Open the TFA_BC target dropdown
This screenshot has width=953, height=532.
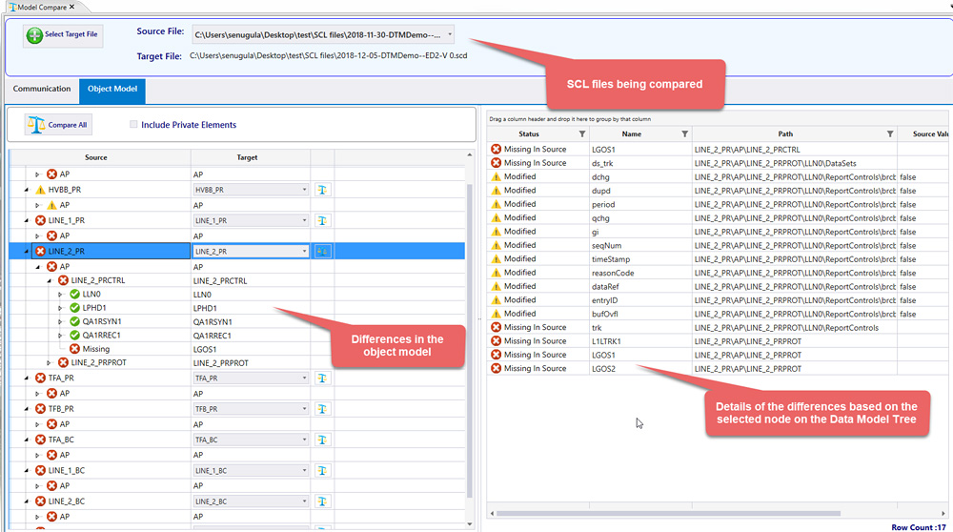point(304,440)
